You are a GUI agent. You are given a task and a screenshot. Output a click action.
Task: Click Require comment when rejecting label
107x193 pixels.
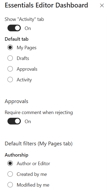click(x=39, y=112)
